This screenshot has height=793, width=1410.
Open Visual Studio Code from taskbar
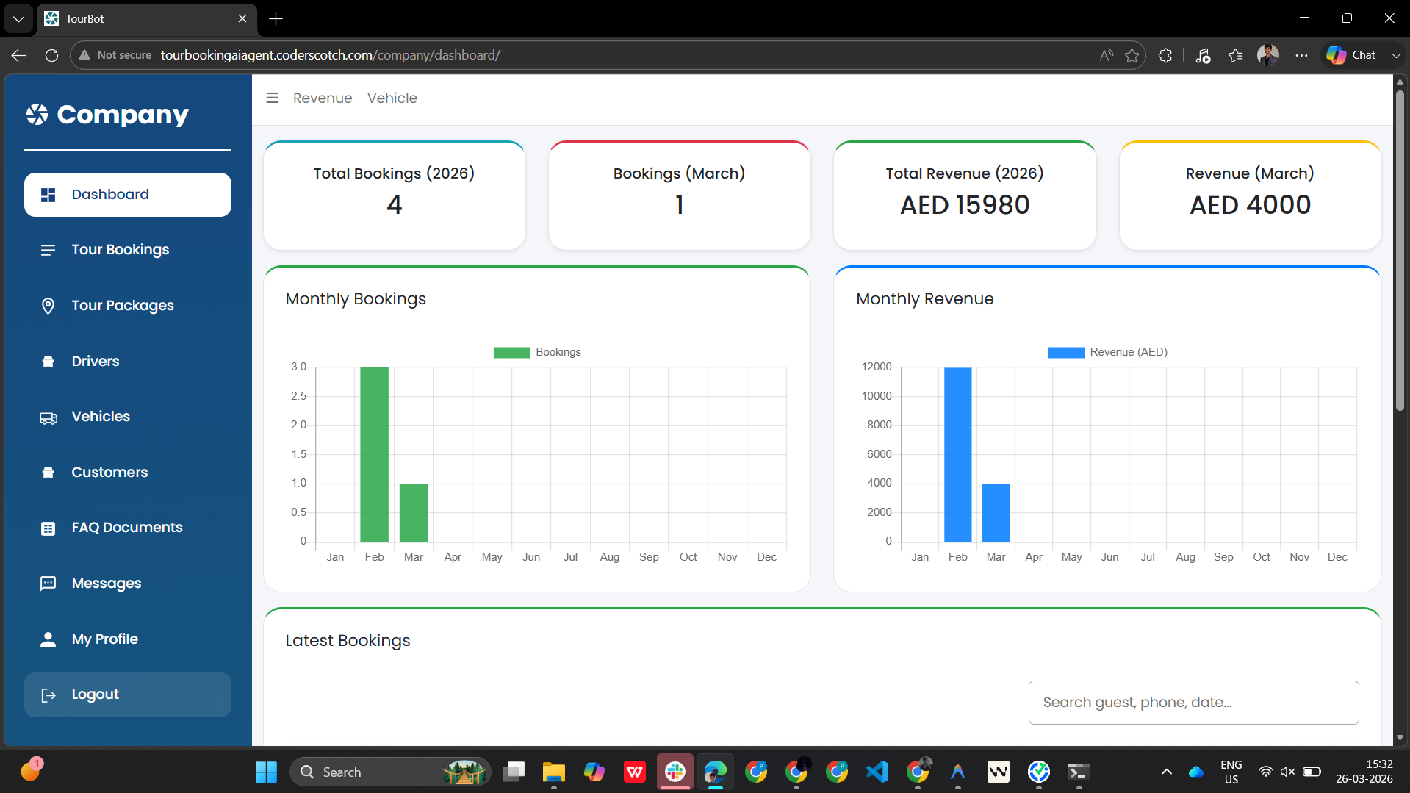tap(877, 772)
